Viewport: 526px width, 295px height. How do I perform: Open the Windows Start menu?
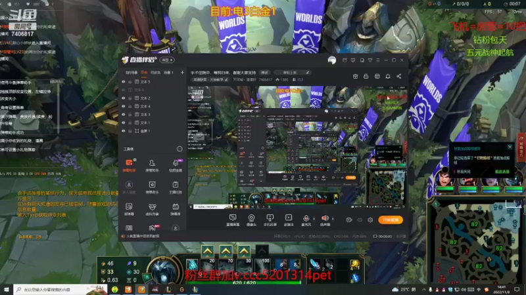(6, 289)
